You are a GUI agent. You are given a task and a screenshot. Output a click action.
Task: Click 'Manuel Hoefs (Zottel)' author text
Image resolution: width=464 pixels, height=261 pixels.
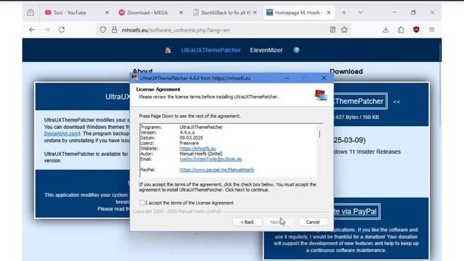pos(201,154)
